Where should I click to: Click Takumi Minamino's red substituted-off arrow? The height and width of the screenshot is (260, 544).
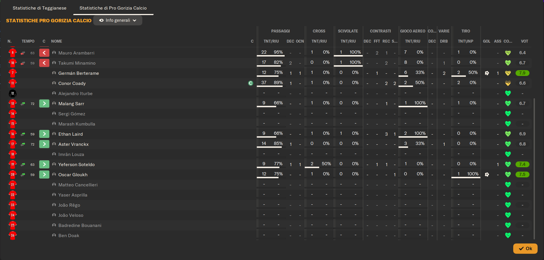44,63
